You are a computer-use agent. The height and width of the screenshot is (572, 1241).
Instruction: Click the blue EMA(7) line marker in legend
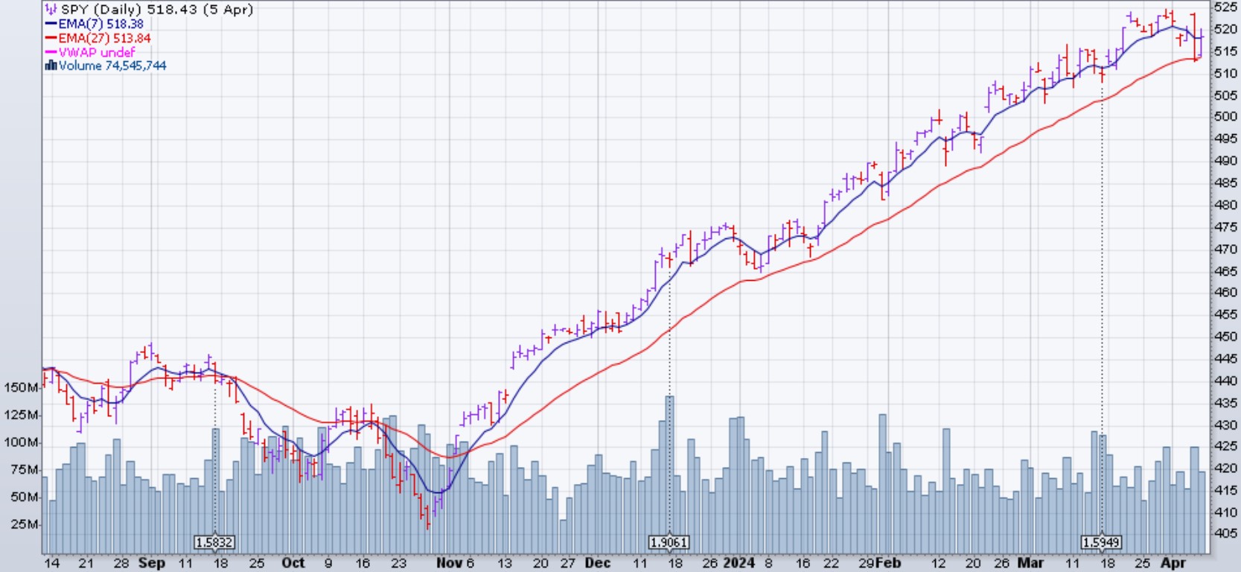(51, 24)
